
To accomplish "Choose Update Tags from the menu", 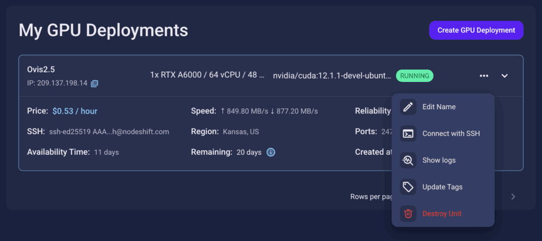I will [x=443, y=187].
